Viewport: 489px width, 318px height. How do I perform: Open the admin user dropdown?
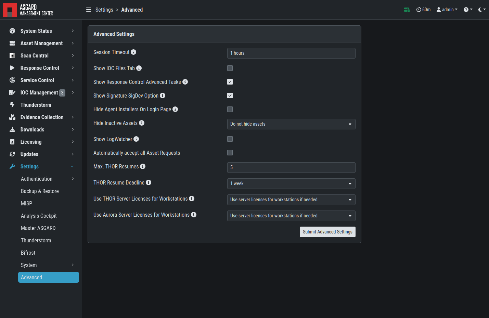(x=447, y=10)
